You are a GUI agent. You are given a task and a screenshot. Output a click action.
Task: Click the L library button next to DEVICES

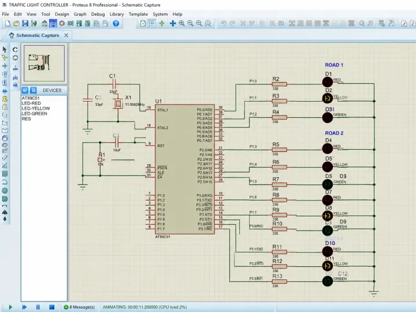pyautogui.click(x=33, y=90)
